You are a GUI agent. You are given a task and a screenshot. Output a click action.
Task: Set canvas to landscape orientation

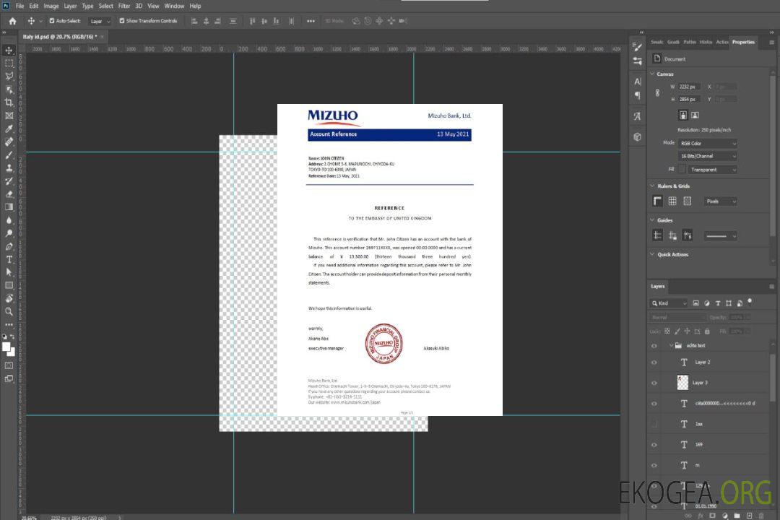(x=695, y=116)
